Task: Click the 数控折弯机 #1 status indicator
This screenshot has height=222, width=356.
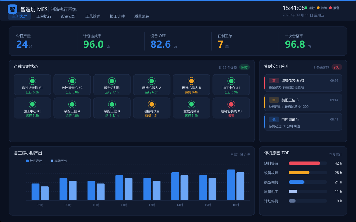Action: point(32,81)
